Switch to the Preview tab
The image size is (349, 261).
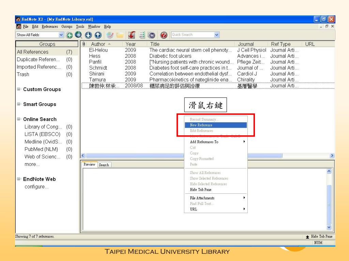coord(89,164)
